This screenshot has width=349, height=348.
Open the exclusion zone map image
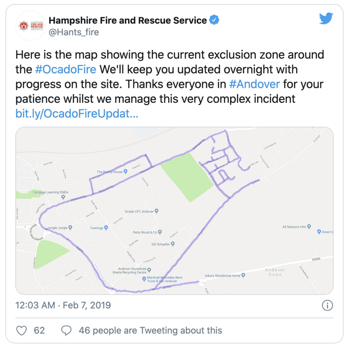pyautogui.click(x=174, y=211)
